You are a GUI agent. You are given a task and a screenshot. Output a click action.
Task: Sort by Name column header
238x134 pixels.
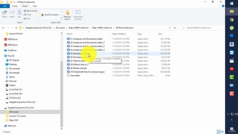point(70,34)
